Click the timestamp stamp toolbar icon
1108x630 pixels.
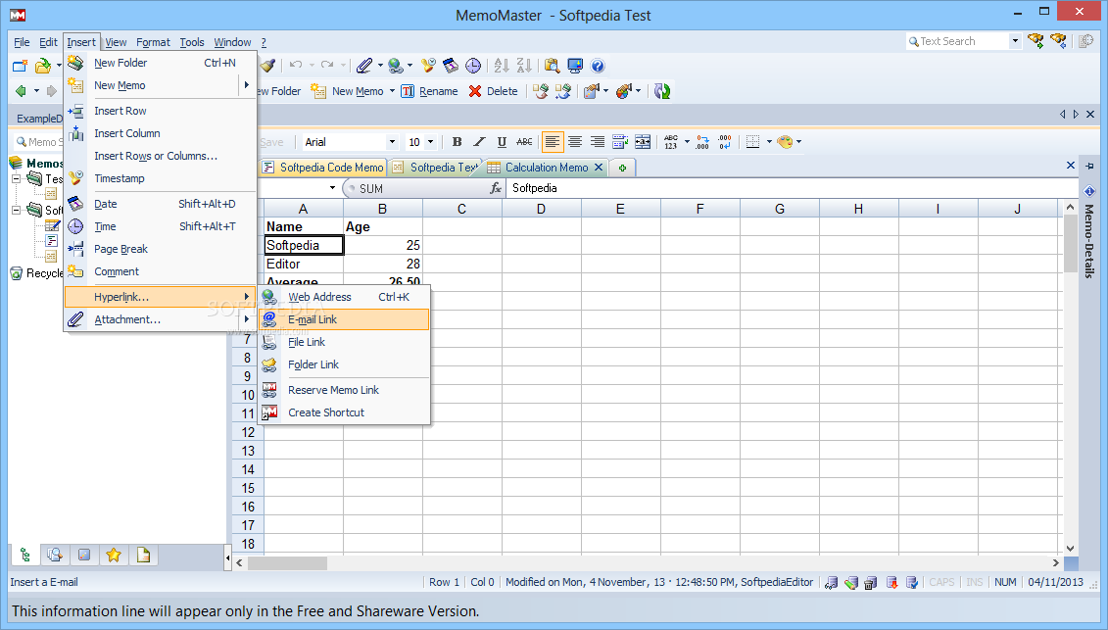click(x=428, y=66)
